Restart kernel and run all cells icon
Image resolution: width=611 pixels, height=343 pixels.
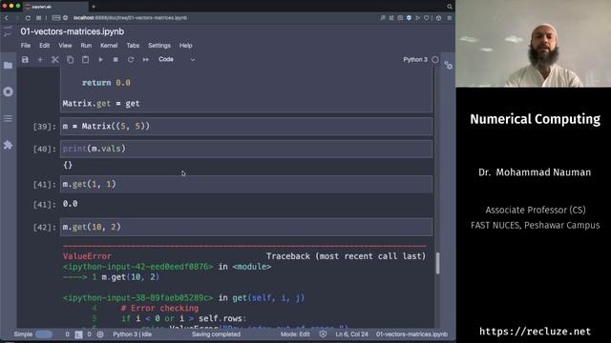coord(146,59)
